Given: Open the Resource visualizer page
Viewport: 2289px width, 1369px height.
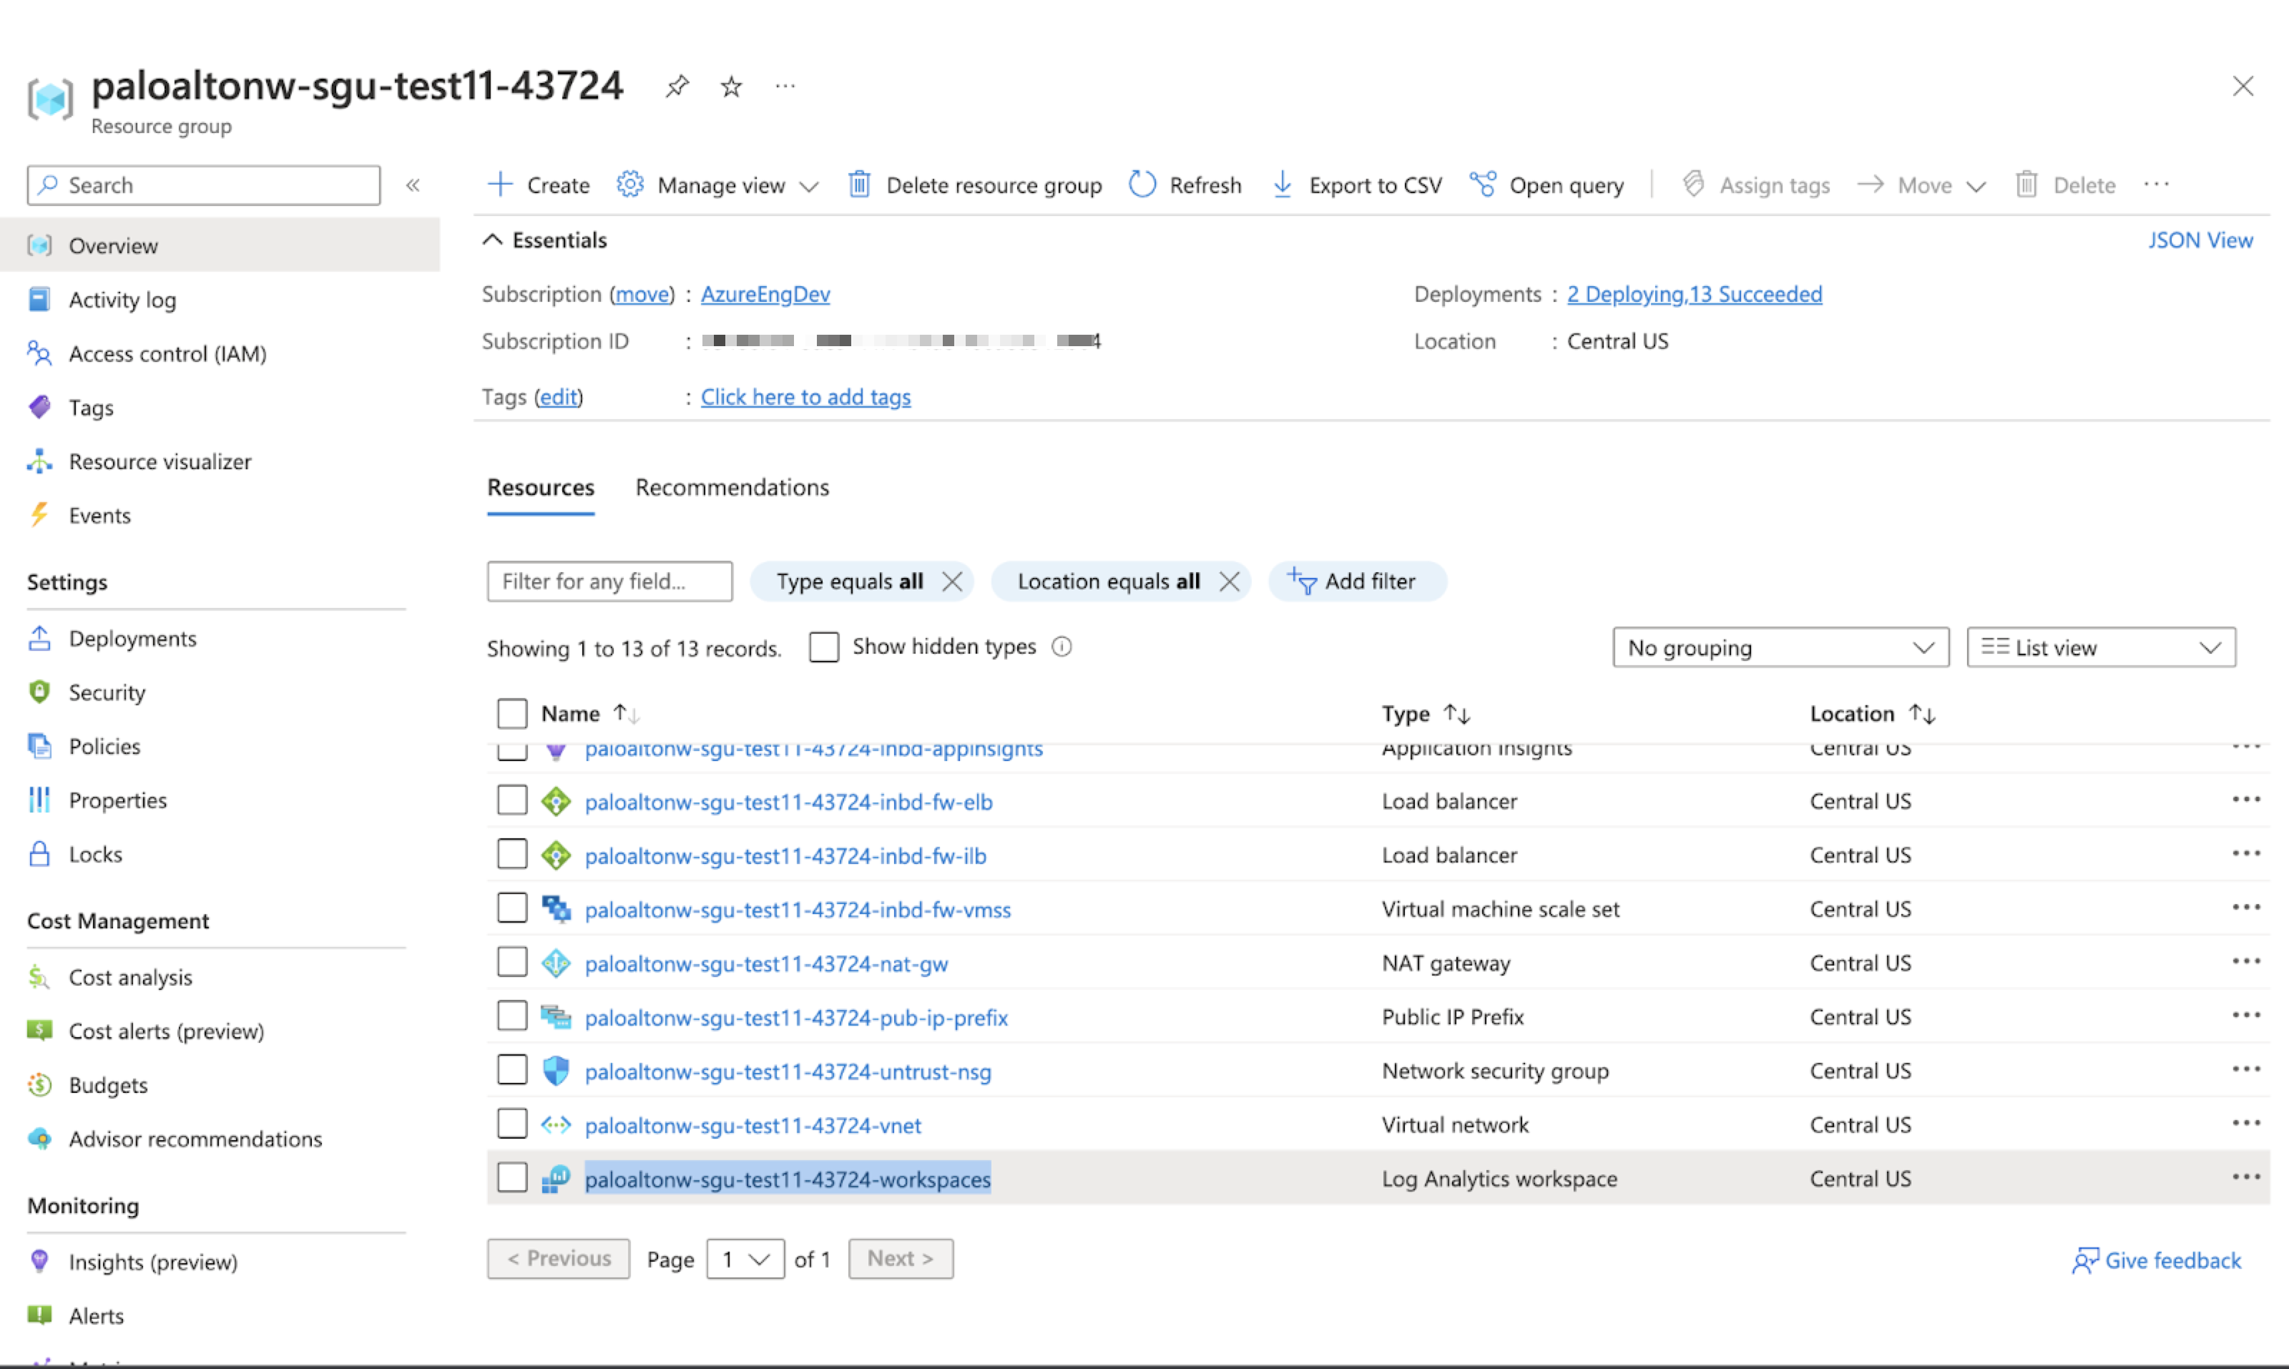Looking at the screenshot, I should click(160, 461).
